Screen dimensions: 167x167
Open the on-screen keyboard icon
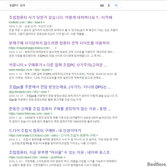click(x=102, y=6)
